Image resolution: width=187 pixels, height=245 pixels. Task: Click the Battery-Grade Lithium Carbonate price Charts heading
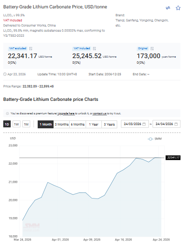51,99
